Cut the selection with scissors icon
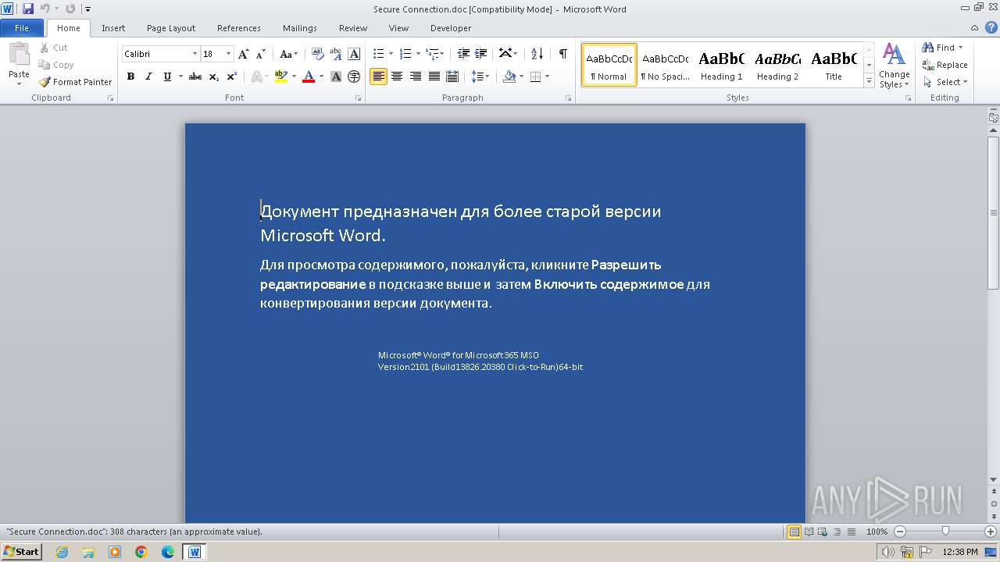Viewport: 1000px width, 562px height. coord(45,48)
